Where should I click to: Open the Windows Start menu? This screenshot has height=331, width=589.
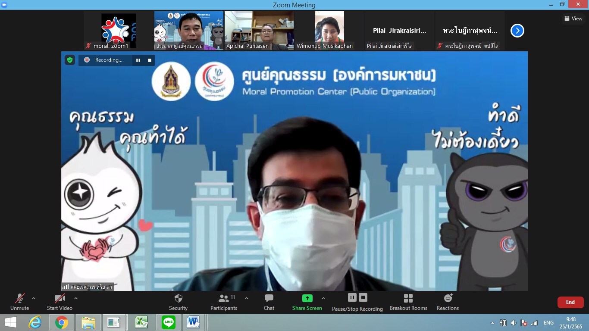(x=11, y=322)
